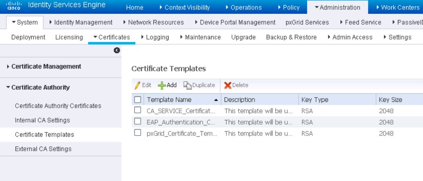Image resolution: width=423 pixels, height=181 pixels.
Task: Click RSA in the EAP_Authentication row
Action: coord(307,123)
